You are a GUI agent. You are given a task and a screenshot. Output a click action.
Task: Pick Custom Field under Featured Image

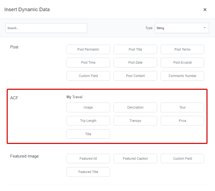182,158
